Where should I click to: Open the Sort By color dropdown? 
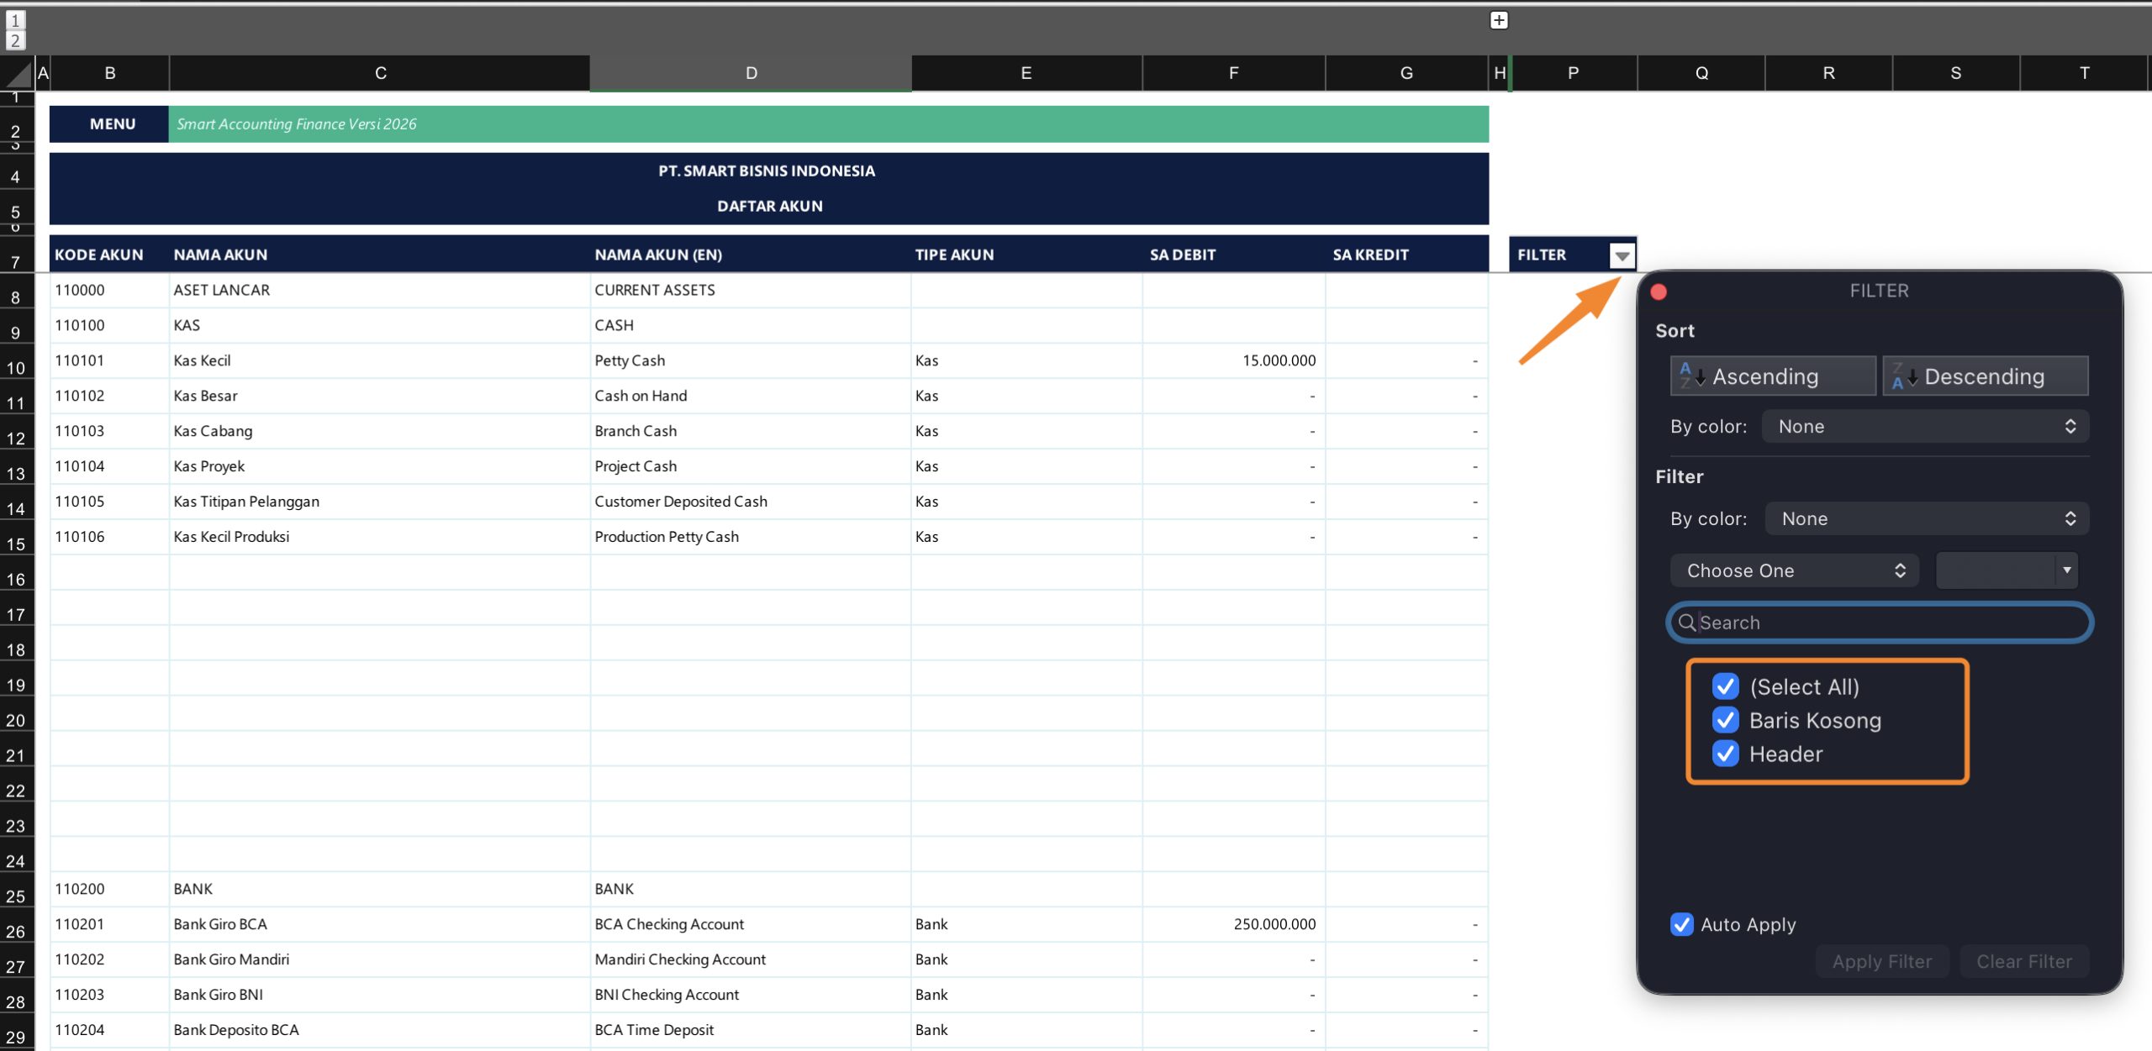1925,427
